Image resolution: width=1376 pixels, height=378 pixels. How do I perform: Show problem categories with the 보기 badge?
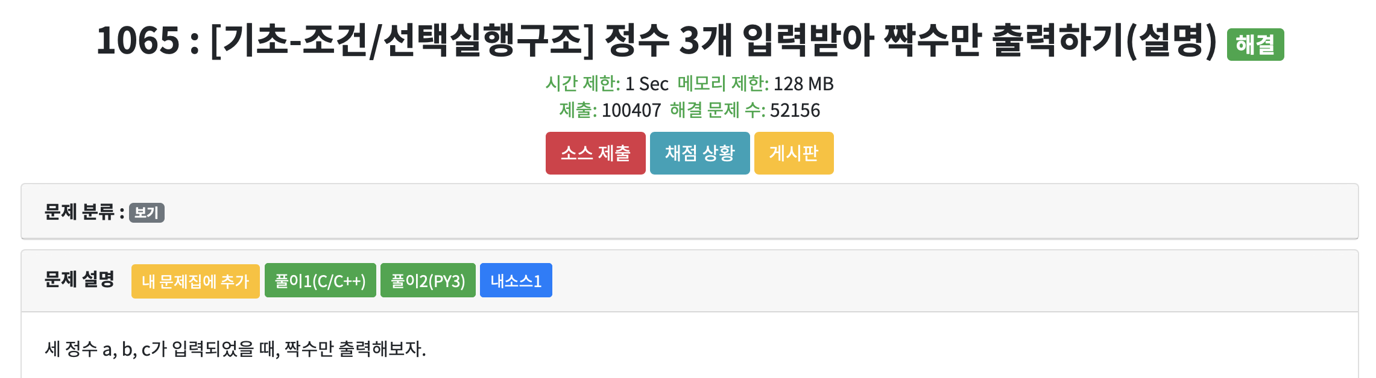pyautogui.click(x=147, y=212)
